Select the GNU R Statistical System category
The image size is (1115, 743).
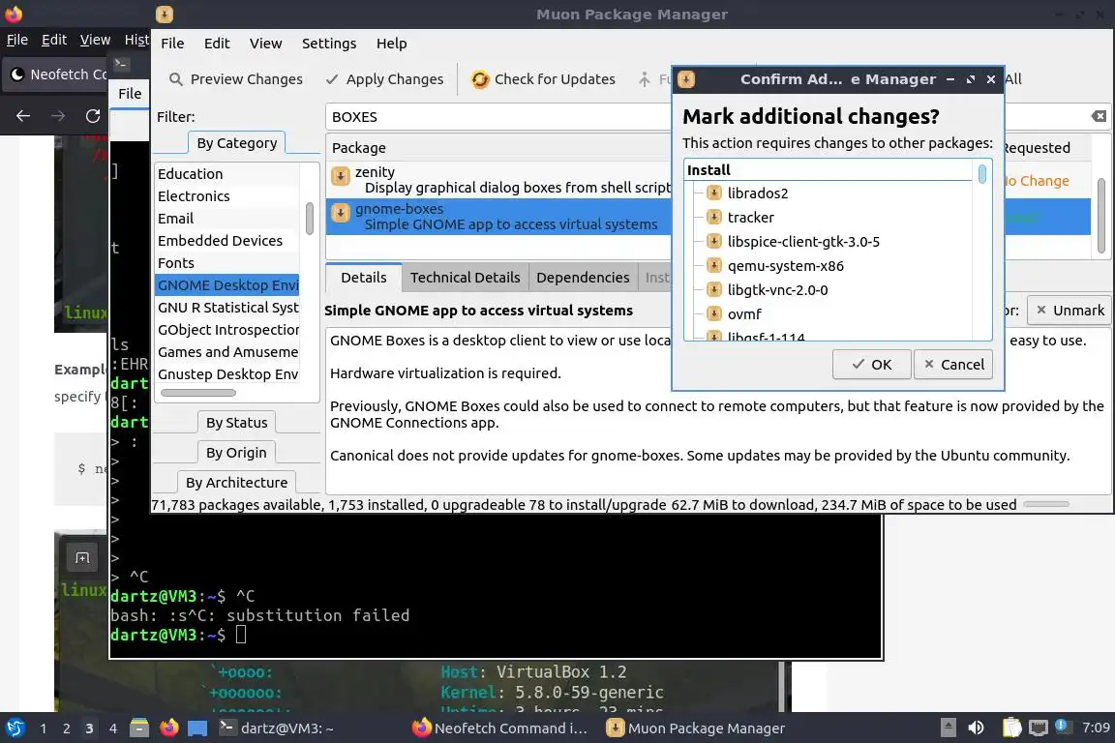226,307
